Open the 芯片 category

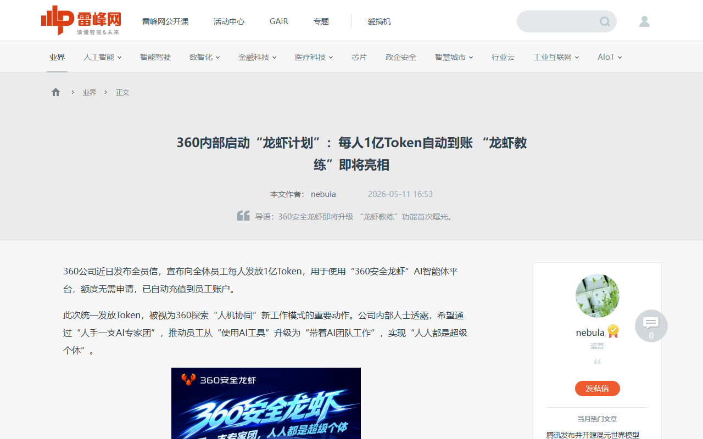(359, 57)
